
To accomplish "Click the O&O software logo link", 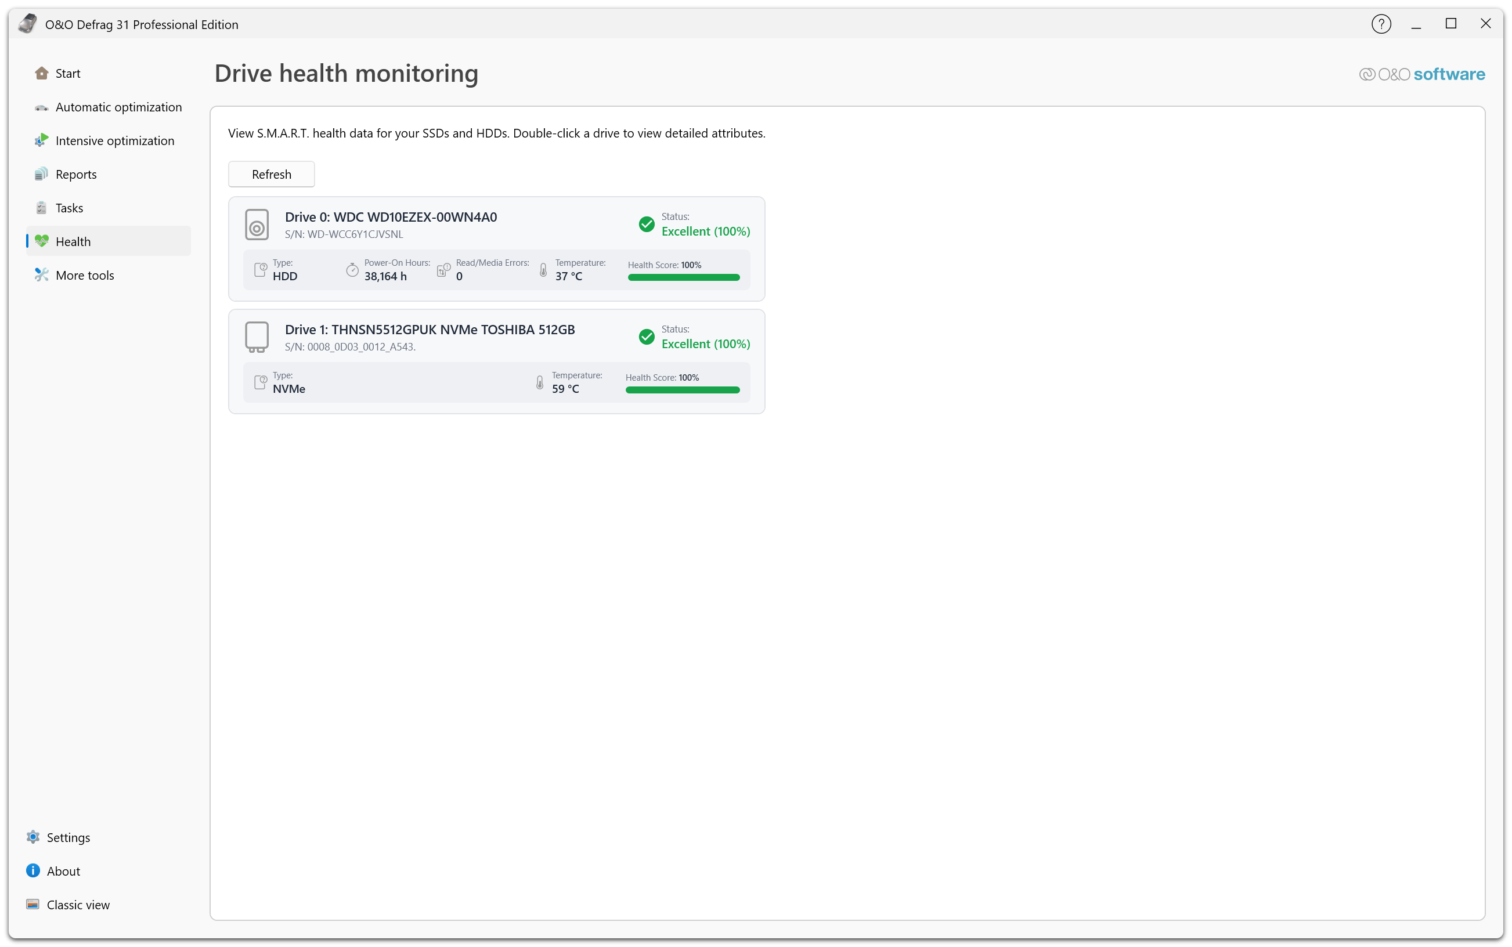I will pyautogui.click(x=1421, y=74).
